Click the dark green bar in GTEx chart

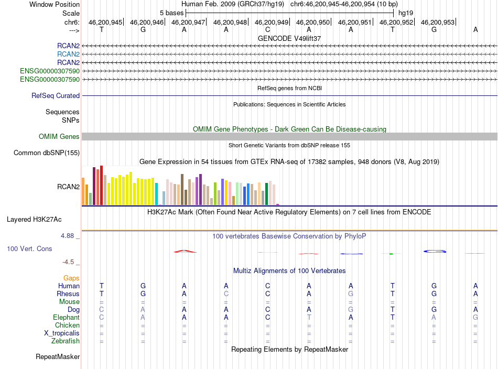(266, 194)
